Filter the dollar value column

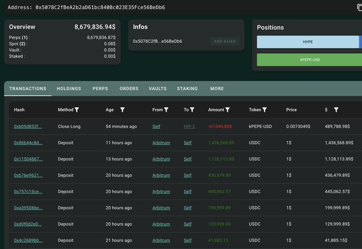tap(336, 110)
